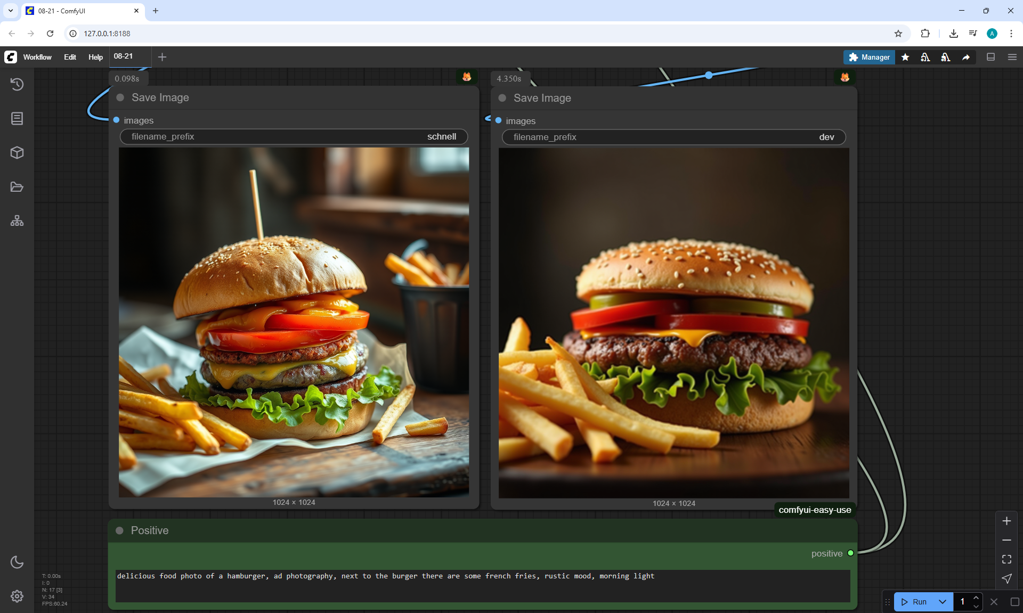Click the positive prompt text field
This screenshot has height=613, width=1023.
[482, 586]
